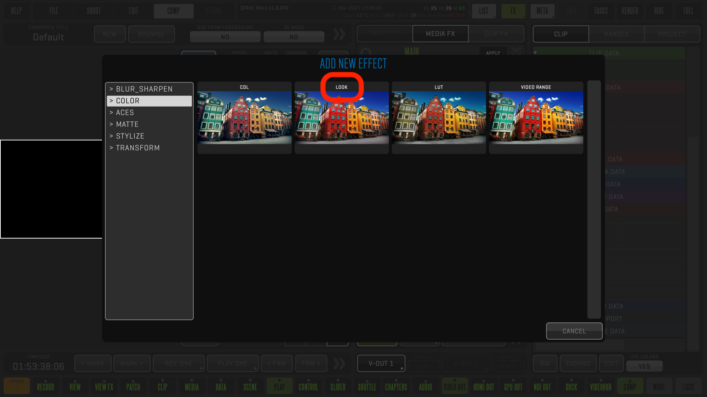Switch to the EDIT tab
707x397 pixels.
[x=134, y=11]
